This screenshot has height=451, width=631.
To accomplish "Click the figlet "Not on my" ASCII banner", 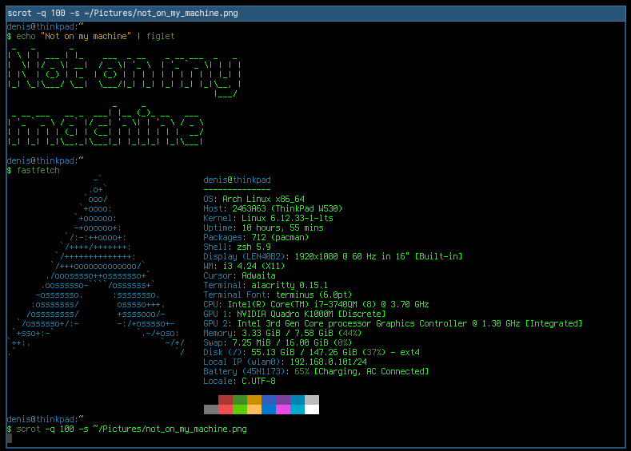I will pyautogui.click(x=124, y=73).
